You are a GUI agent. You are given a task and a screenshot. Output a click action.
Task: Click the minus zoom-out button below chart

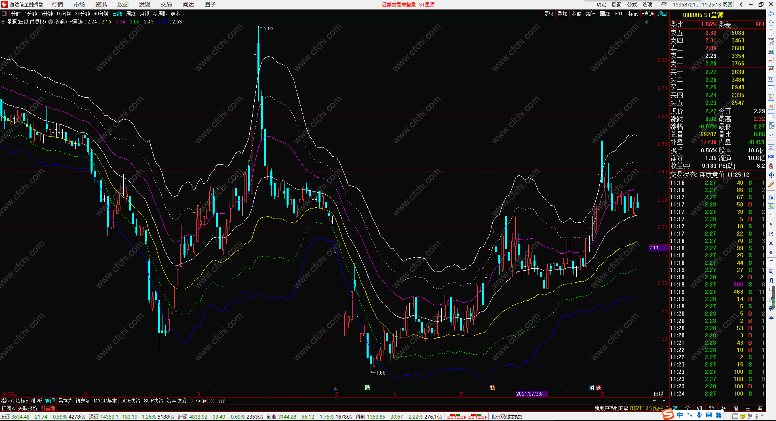(x=664, y=401)
